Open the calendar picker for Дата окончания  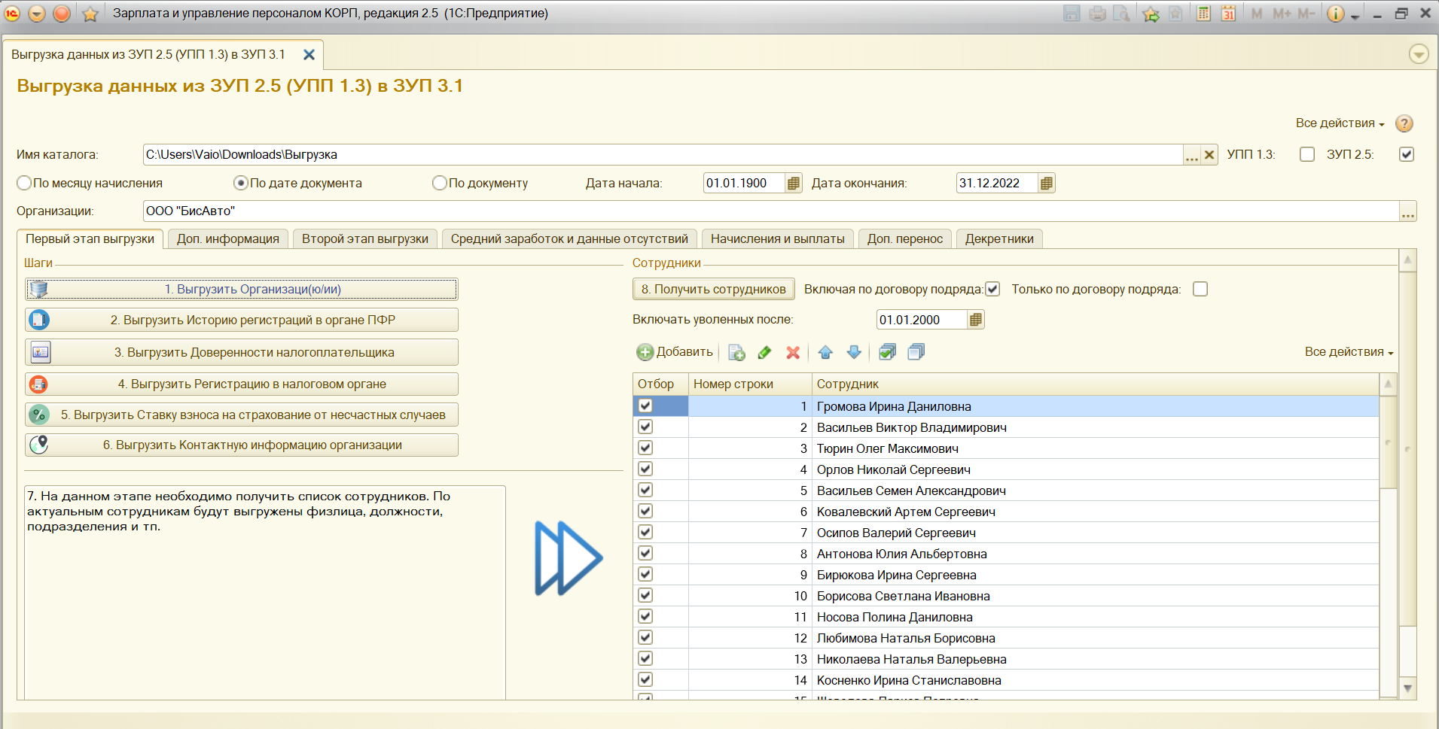(x=1047, y=184)
